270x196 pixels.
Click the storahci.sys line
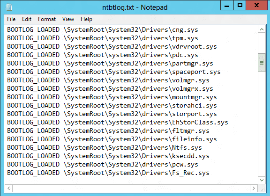click(112, 106)
